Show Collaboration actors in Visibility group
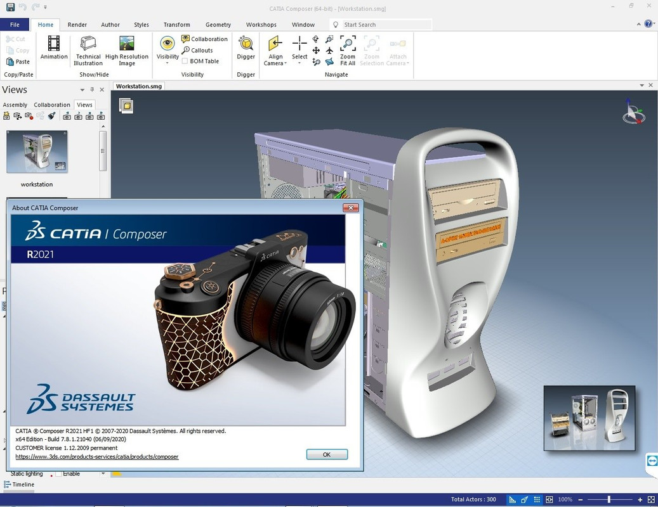Image resolution: width=658 pixels, height=507 pixels. pos(204,39)
